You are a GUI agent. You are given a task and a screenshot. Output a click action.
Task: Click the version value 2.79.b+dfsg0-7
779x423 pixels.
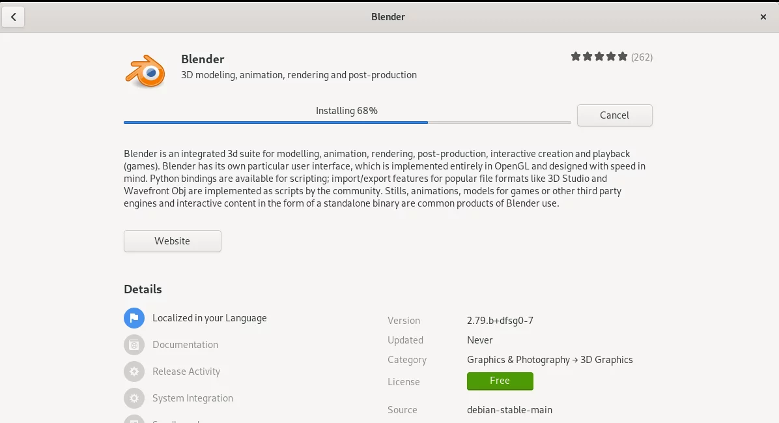click(500, 321)
